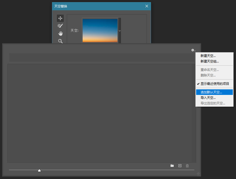Click 重命名天空... in the menu

210,70
